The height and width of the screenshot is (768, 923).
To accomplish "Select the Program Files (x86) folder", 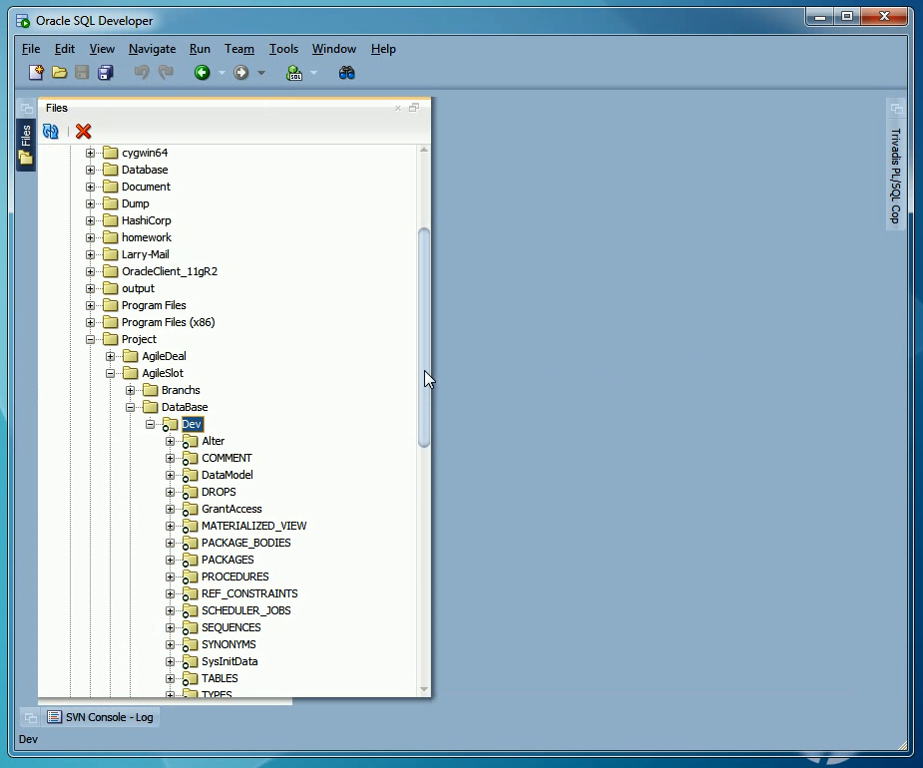I will [x=169, y=322].
